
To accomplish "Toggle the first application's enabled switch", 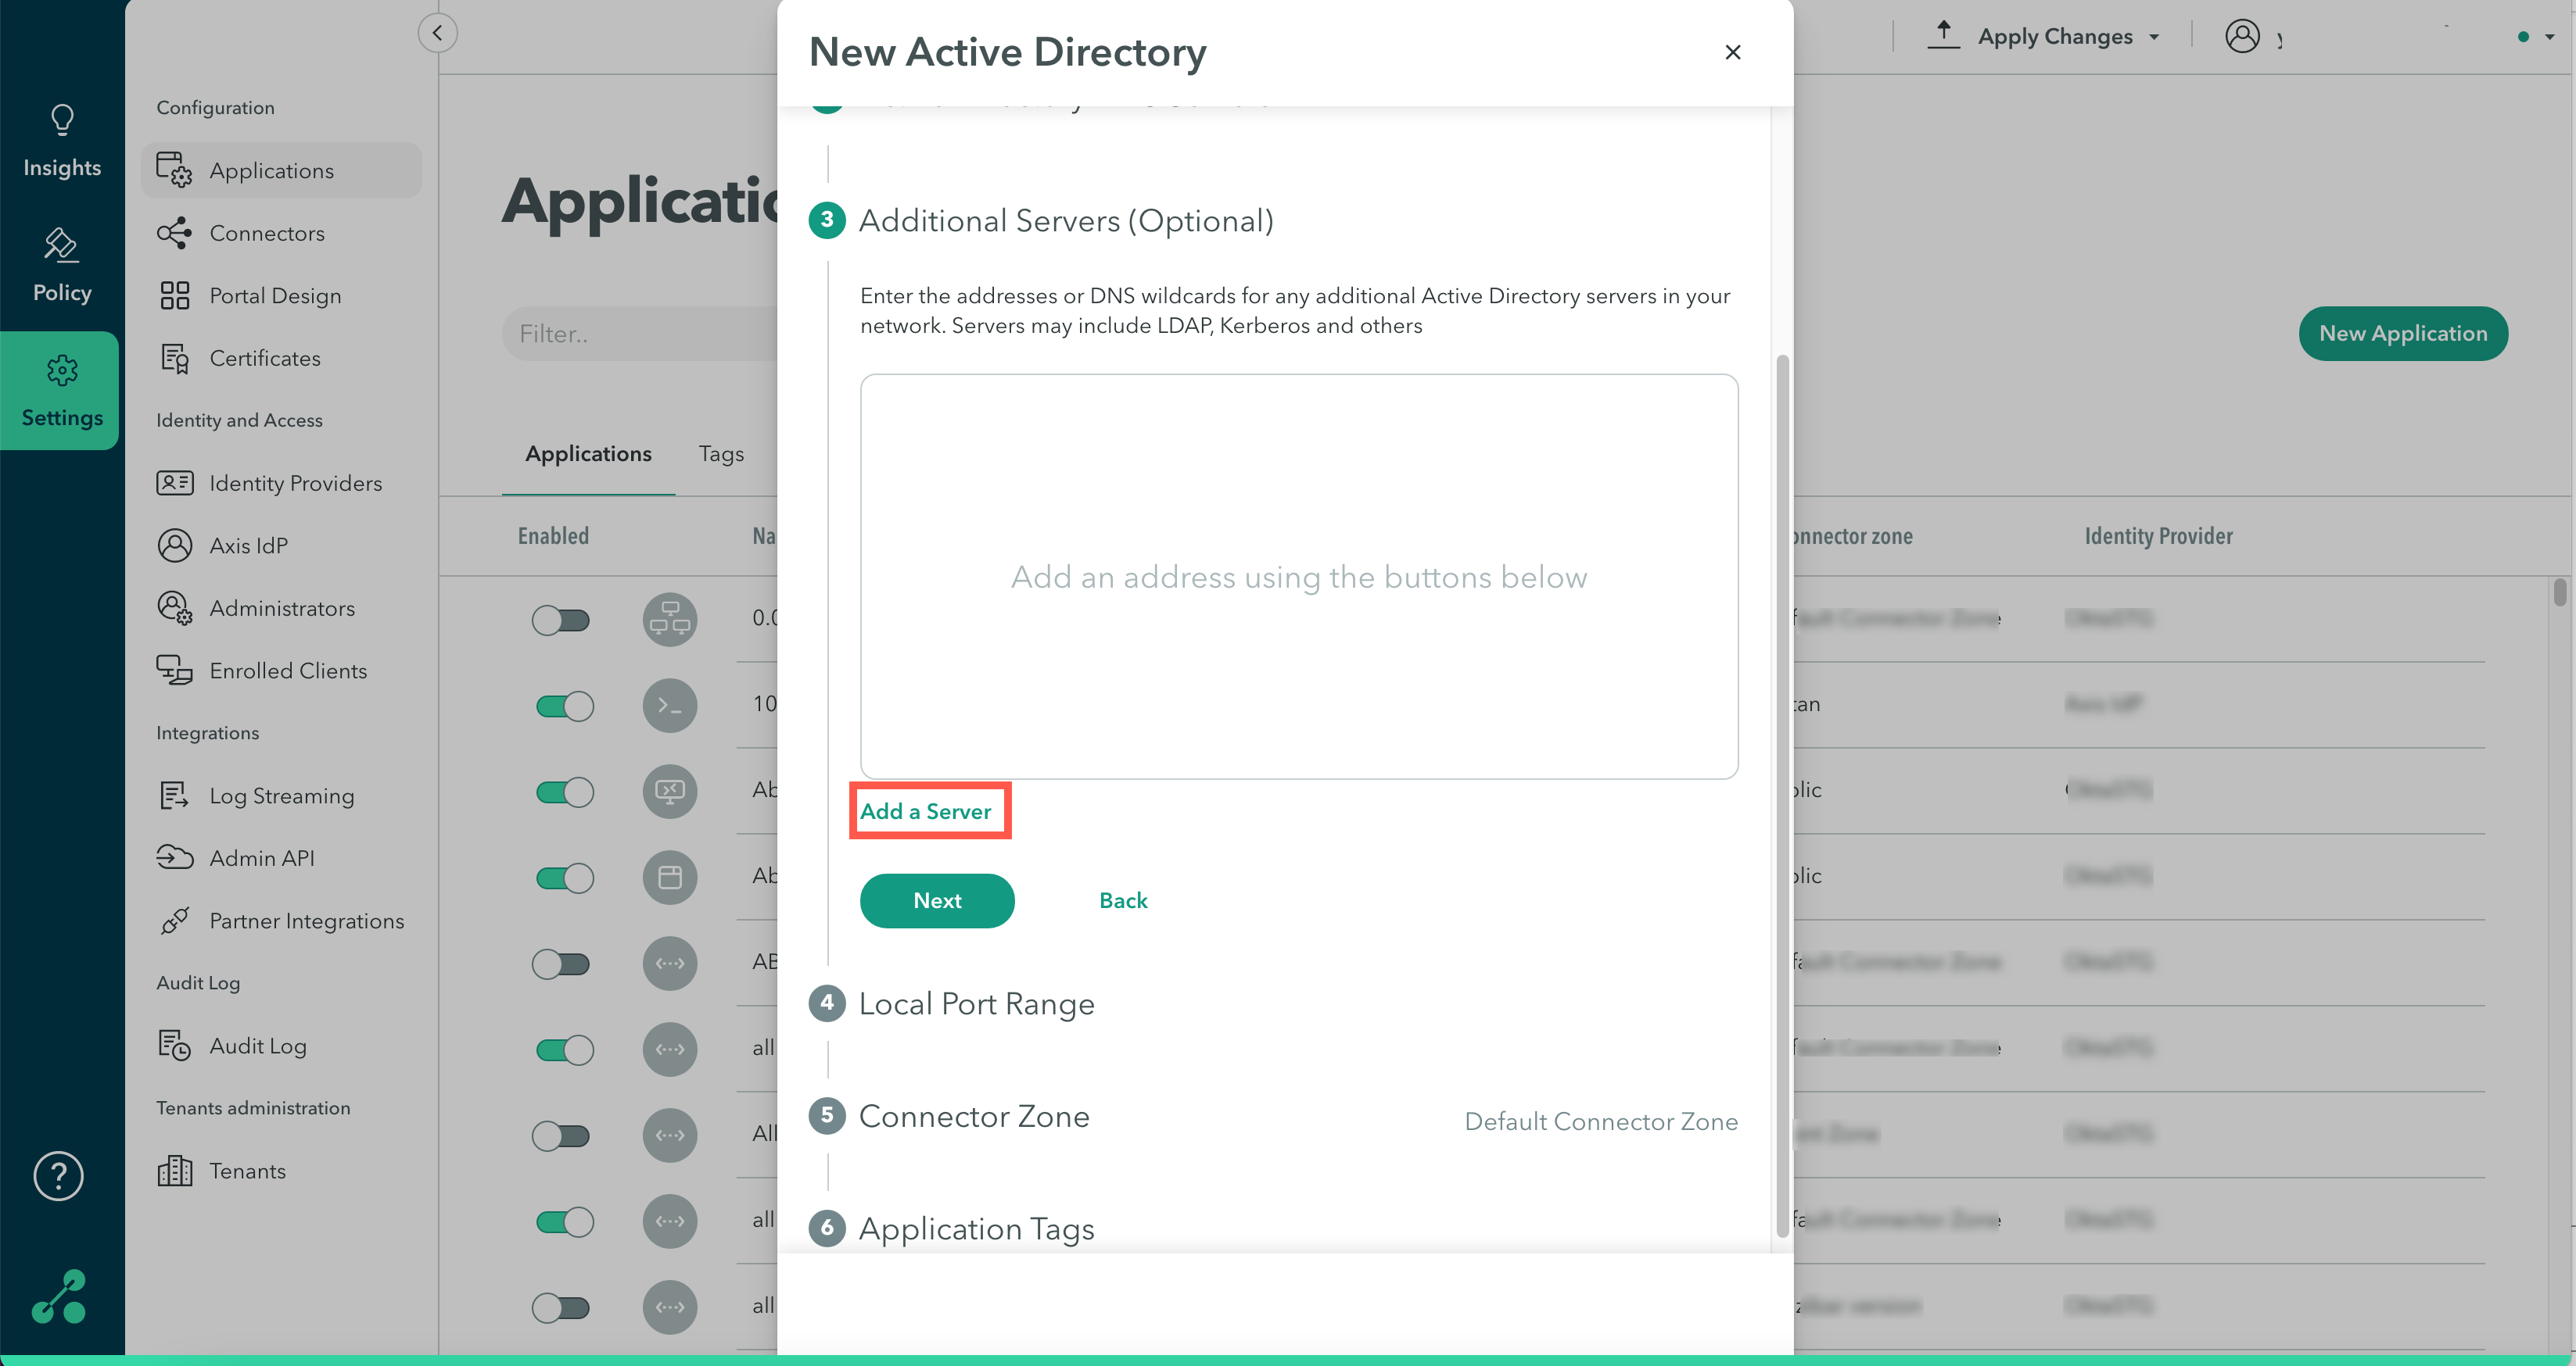I will (561, 620).
